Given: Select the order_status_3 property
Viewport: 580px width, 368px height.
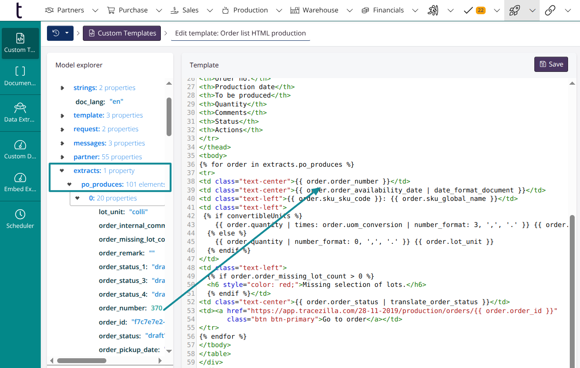Looking at the screenshot, I should (132, 281).
